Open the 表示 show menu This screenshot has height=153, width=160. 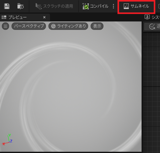point(97,26)
